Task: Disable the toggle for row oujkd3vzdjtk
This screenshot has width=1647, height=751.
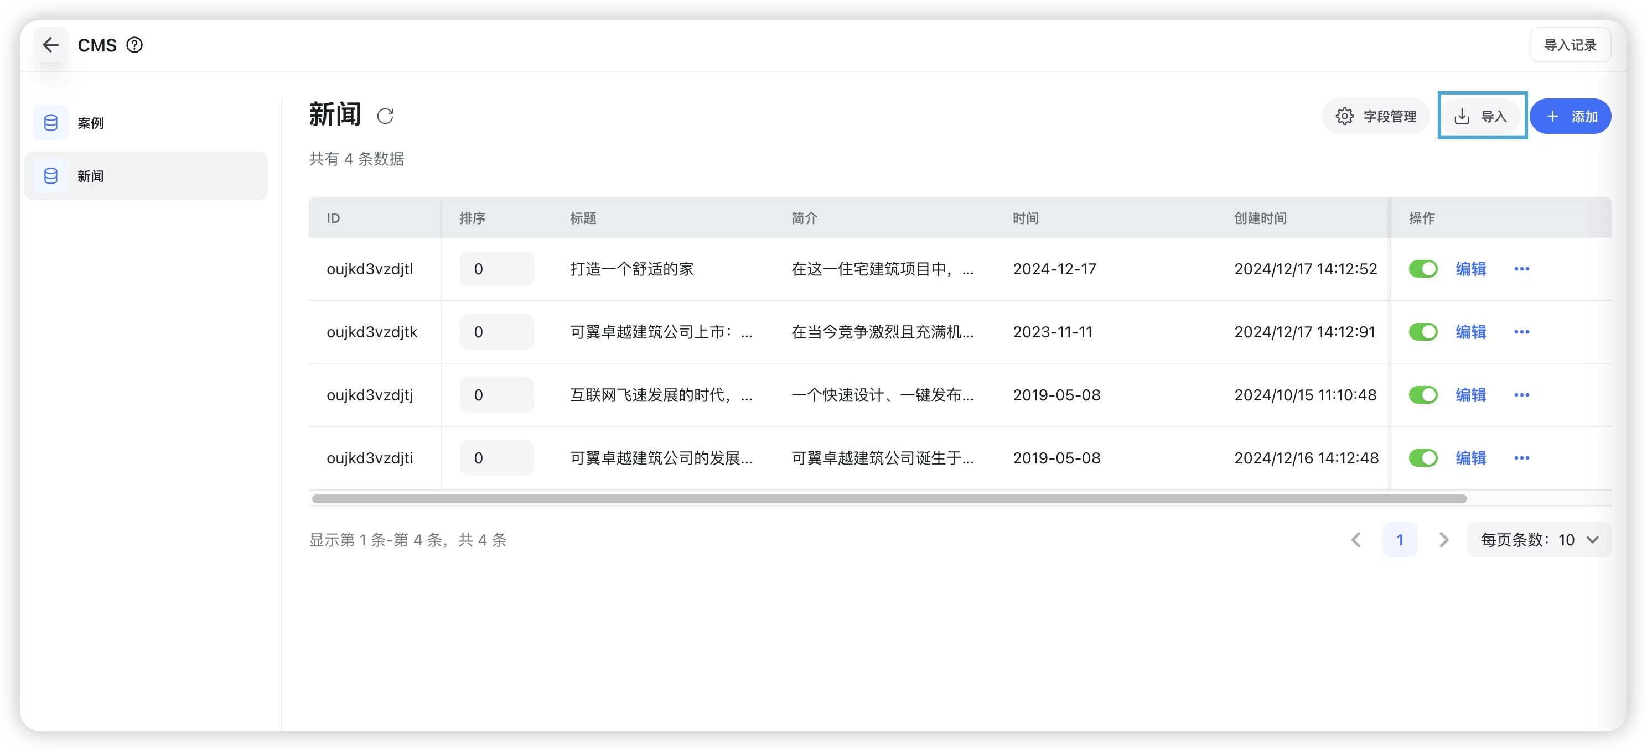Action: (x=1423, y=332)
